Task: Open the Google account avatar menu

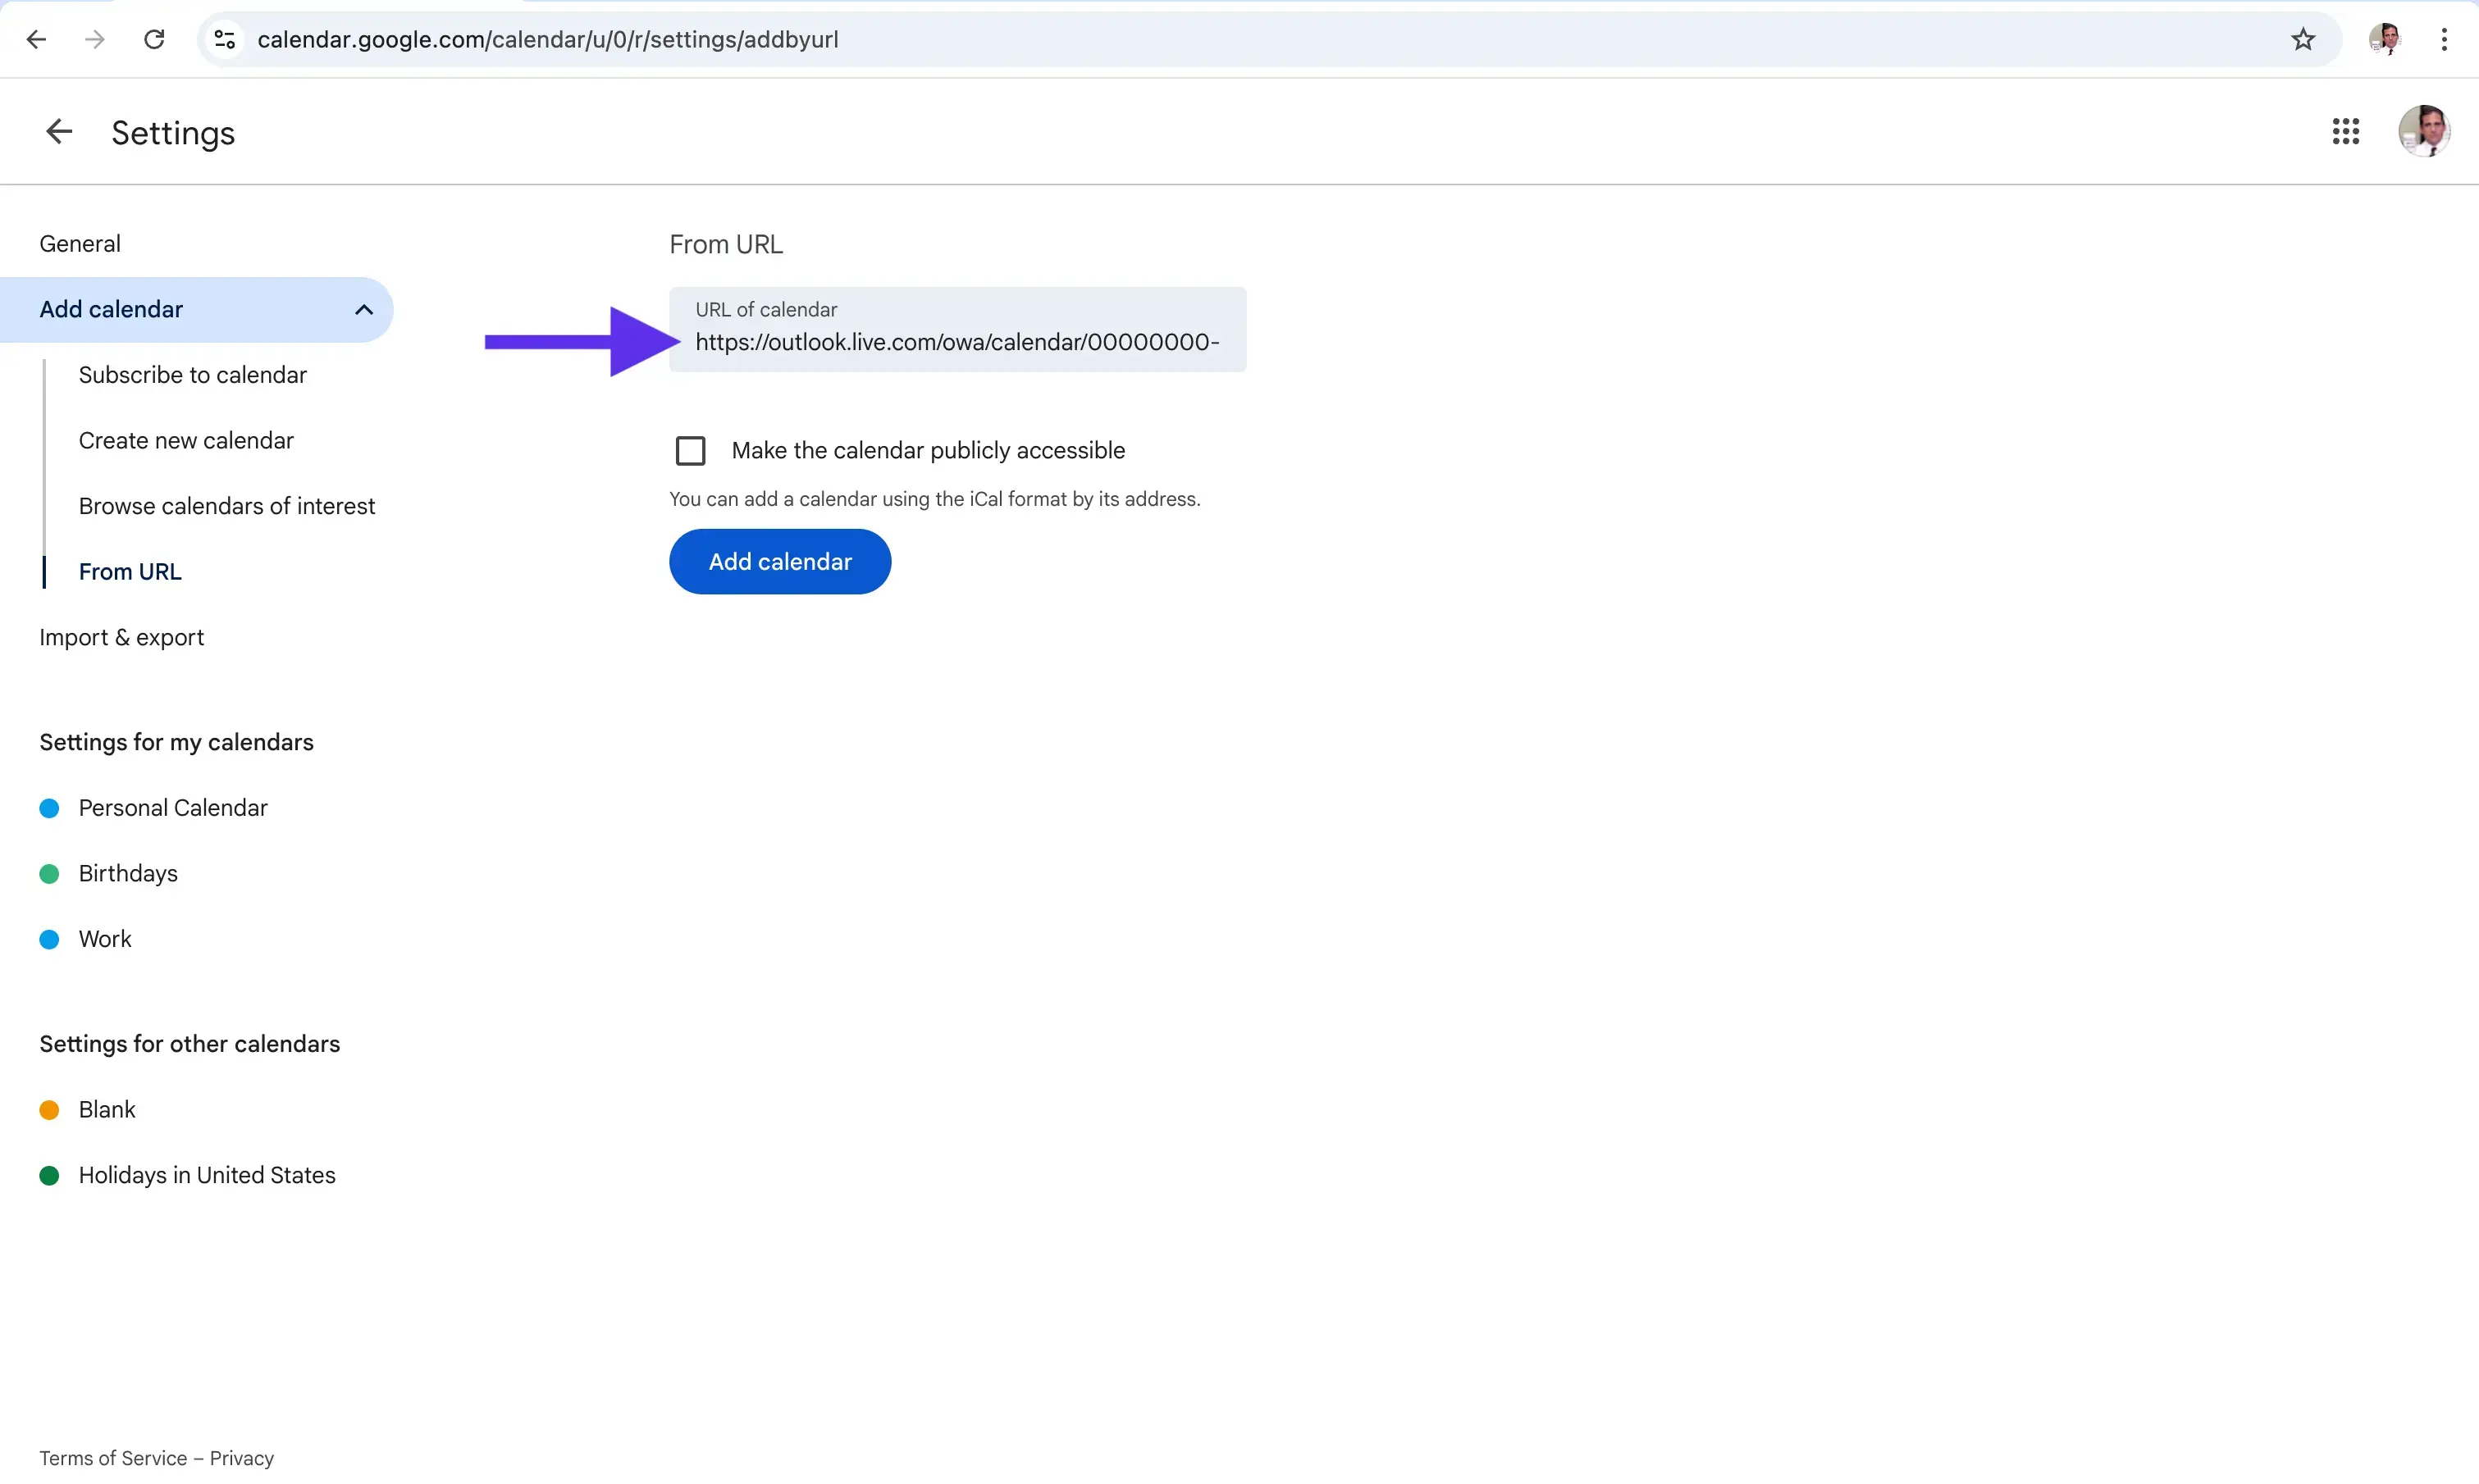Action: [x=2423, y=132]
